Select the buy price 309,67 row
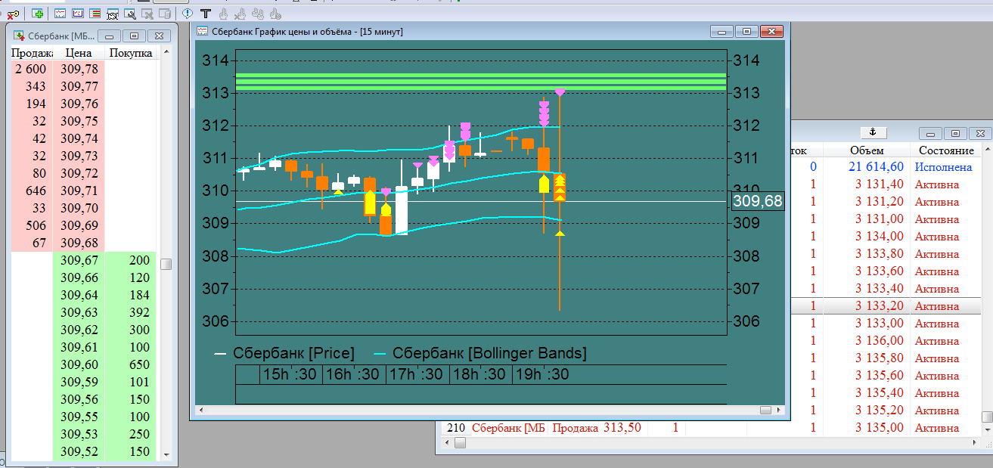This screenshot has width=993, height=468. tap(82, 260)
